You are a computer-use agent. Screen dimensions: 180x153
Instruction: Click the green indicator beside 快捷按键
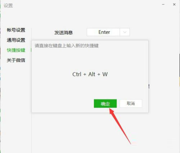(x=31, y=50)
